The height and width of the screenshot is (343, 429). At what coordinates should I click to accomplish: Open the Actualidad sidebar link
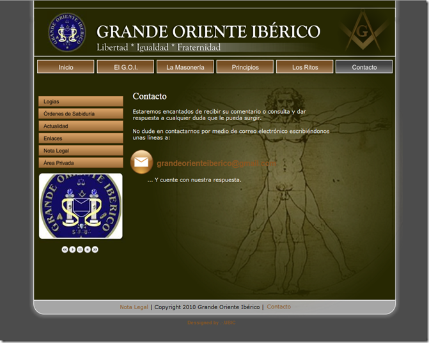point(81,126)
